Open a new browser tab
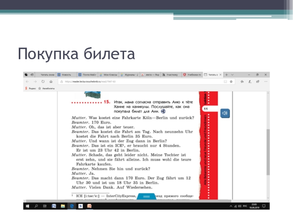 tap(226, 74)
